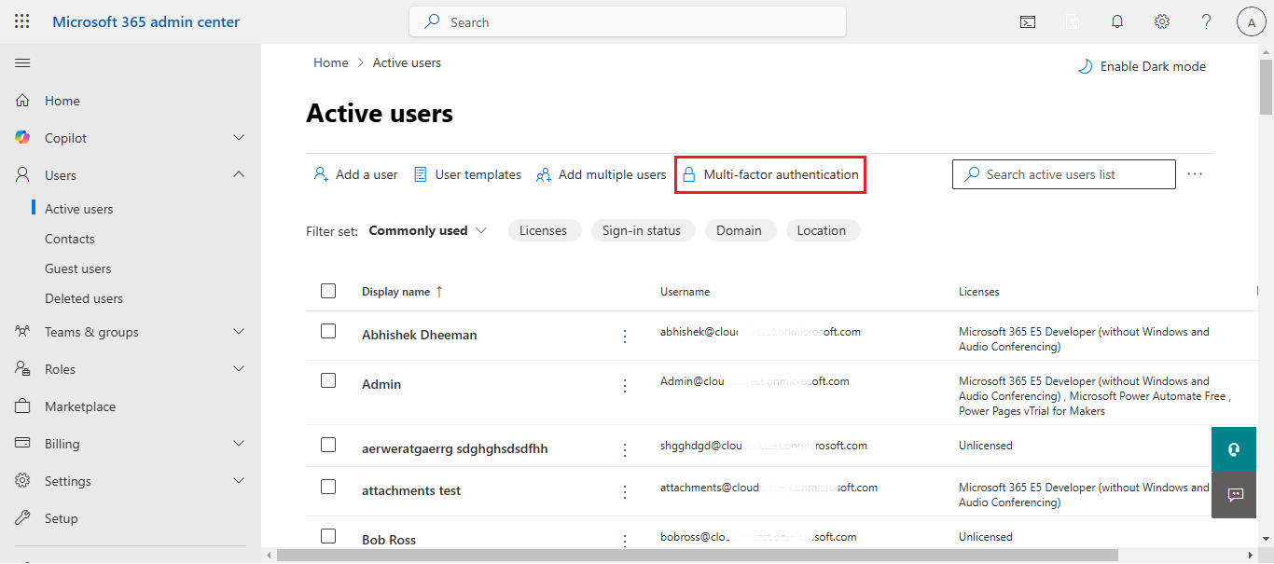Click the Copilot icon in sidebar
This screenshot has height=564, width=1274.
(x=23, y=138)
